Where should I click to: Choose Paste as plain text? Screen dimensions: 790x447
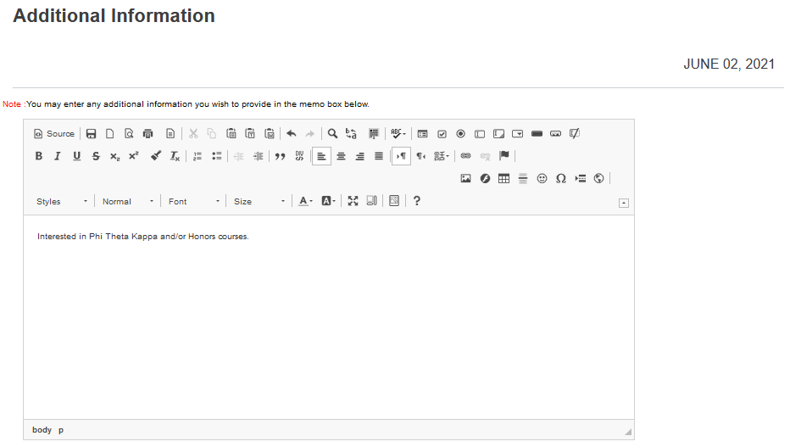pos(250,133)
